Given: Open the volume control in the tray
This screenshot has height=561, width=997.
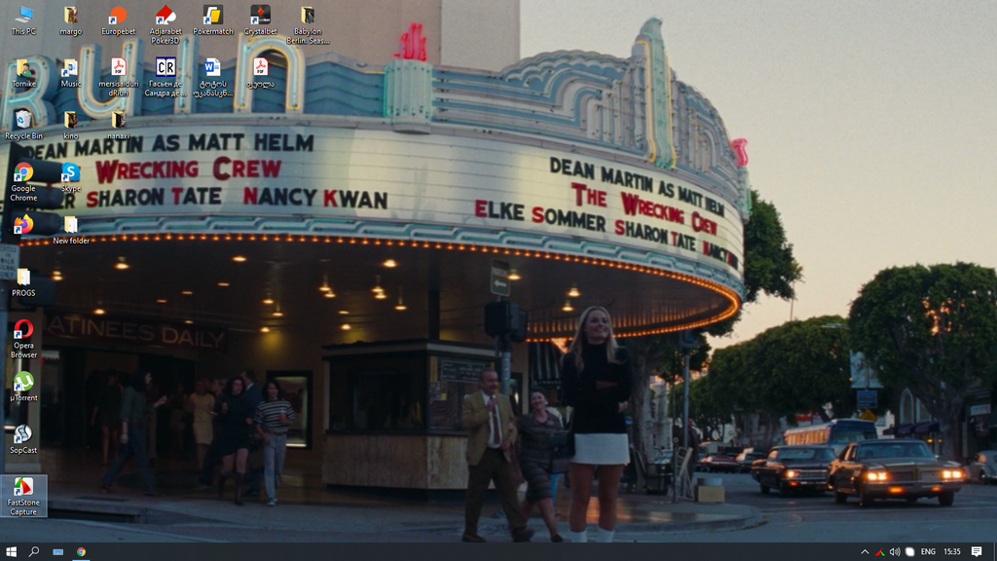Looking at the screenshot, I should (x=895, y=551).
